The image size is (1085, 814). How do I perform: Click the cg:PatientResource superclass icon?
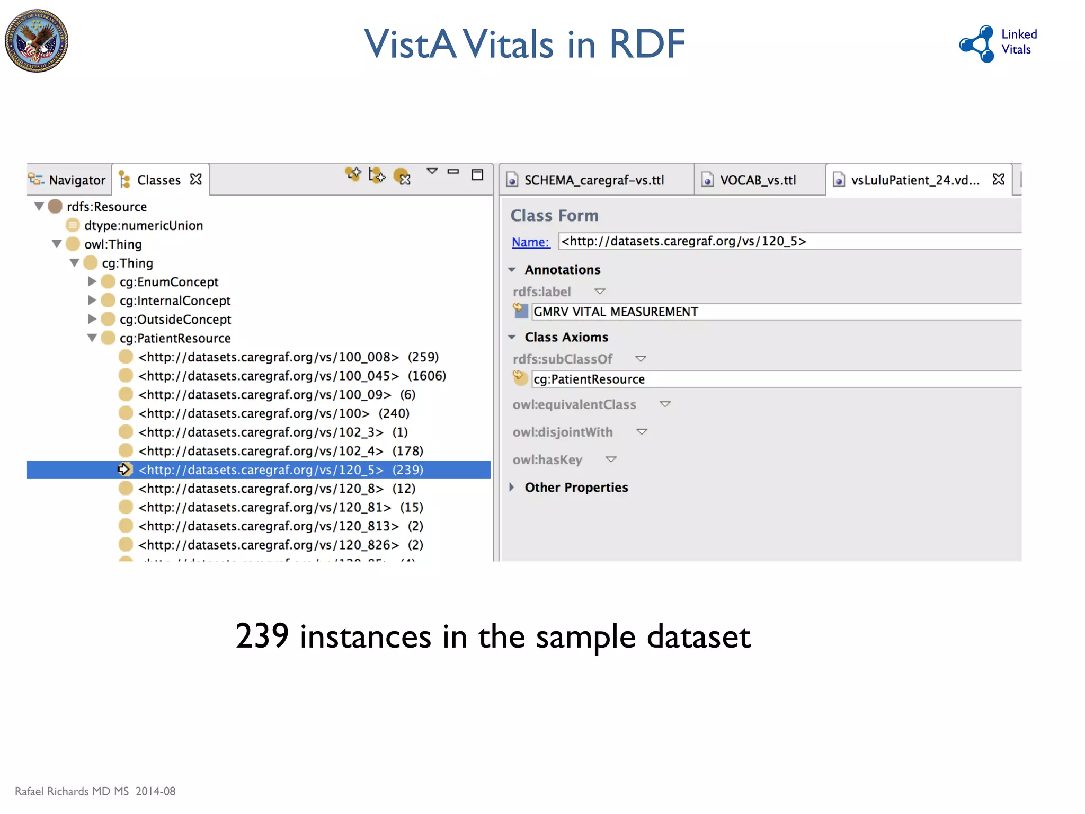(520, 378)
